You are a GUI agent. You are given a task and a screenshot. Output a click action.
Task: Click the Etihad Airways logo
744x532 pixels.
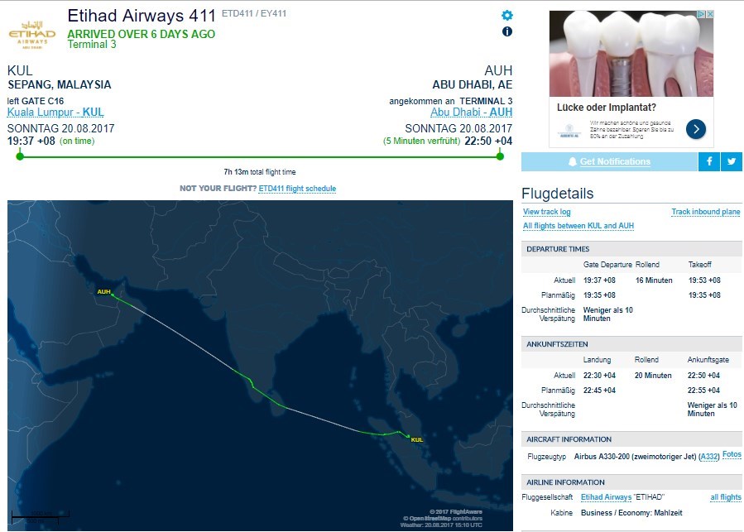pos(32,34)
